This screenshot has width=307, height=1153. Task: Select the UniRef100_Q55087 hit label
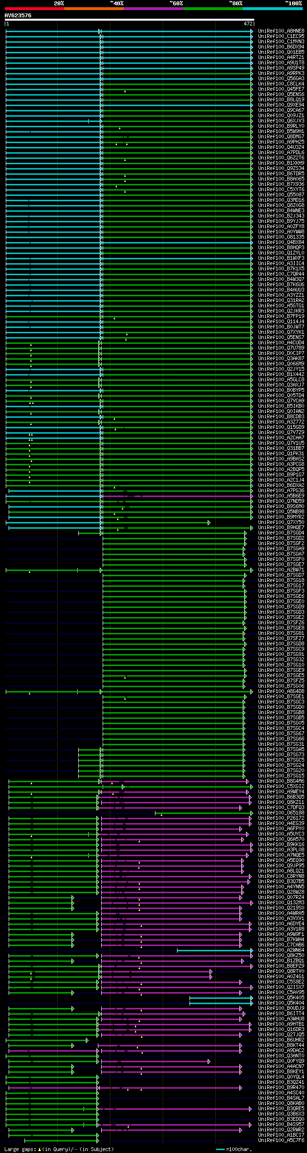281,194
